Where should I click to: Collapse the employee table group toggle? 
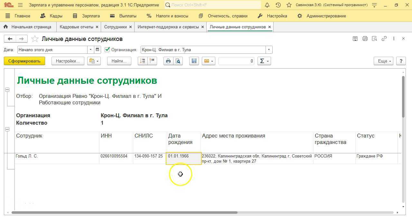[7, 129]
